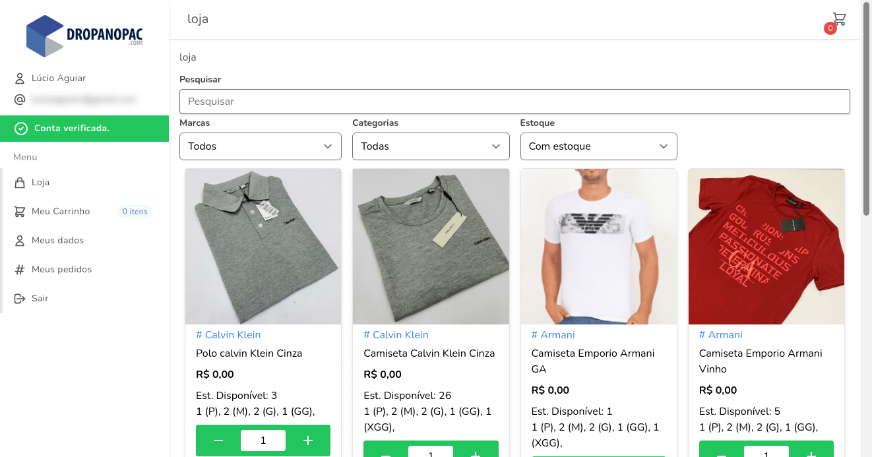The width and height of the screenshot is (872, 457).
Task: Click Est. Disponível: 3 stock text
Action: pyautogui.click(x=237, y=396)
